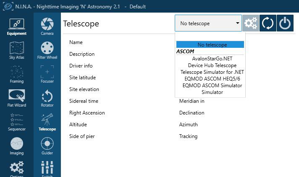Click the 'Meridian in' label

click(191, 101)
